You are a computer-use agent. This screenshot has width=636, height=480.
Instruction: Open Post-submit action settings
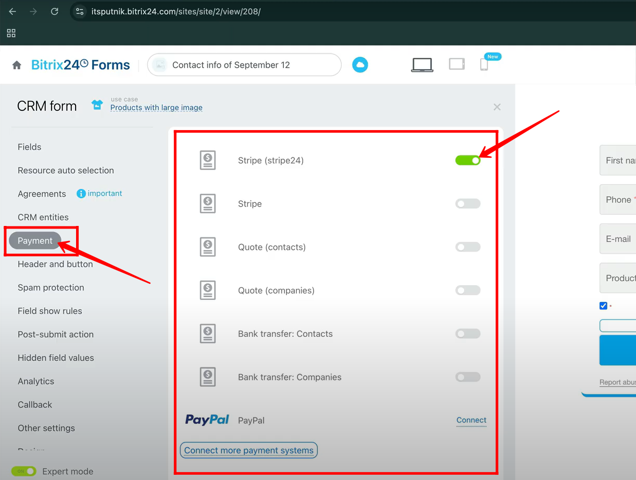[56, 334]
